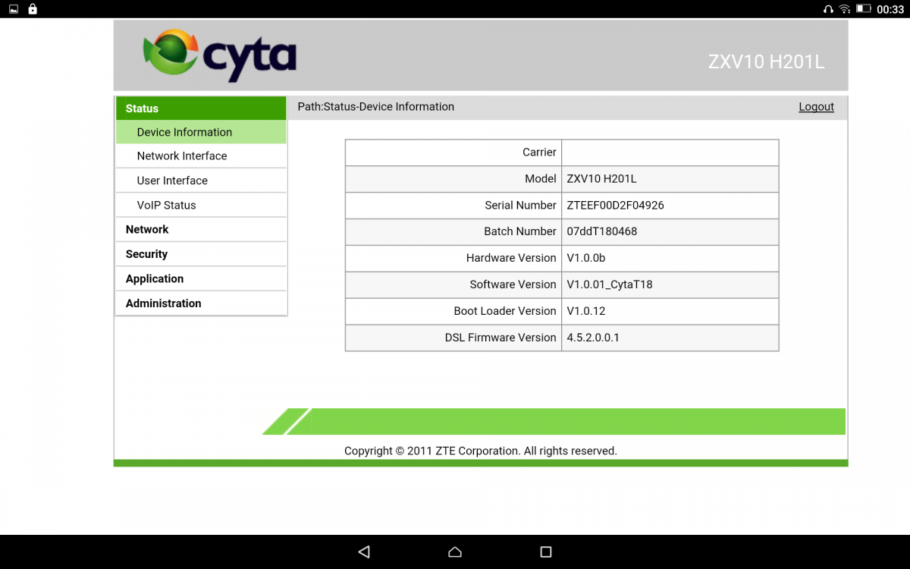Tap the headphones status bar icon
The image size is (910, 569).
828,9
